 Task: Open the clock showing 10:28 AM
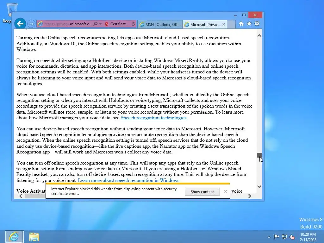point(308,237)
